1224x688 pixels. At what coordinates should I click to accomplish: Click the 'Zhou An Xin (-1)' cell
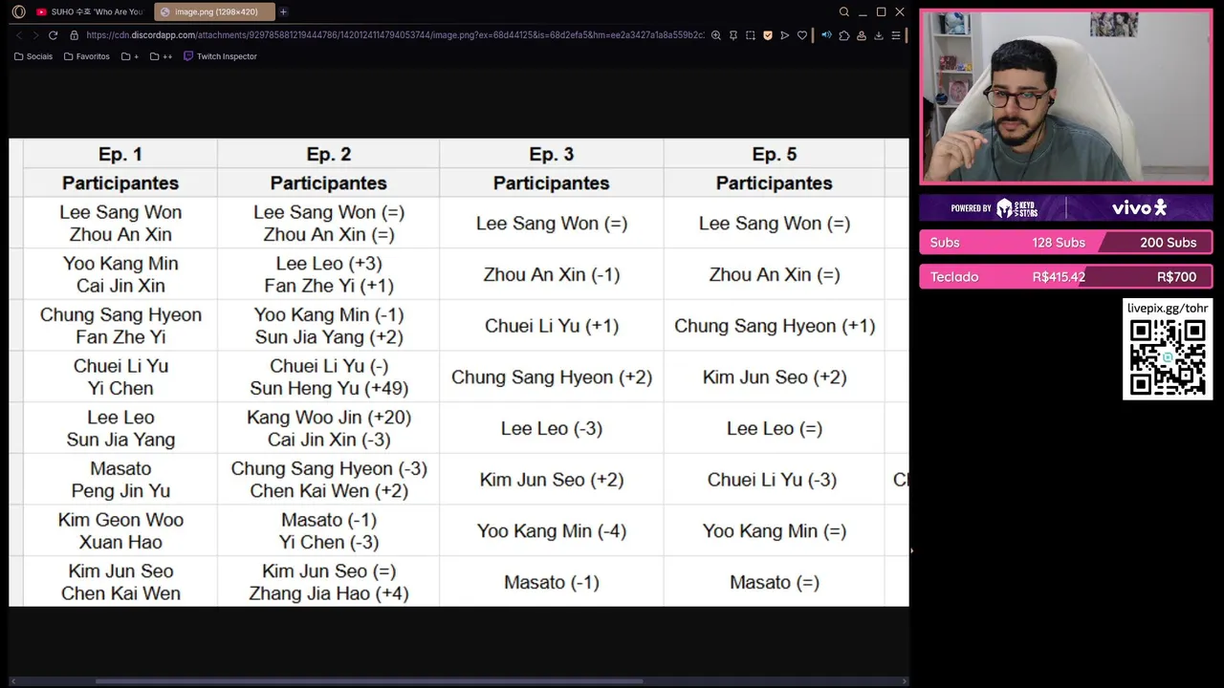point(552,274)
